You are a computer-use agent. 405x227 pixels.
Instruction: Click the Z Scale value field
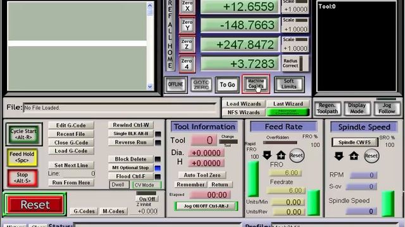coord(296,49)
